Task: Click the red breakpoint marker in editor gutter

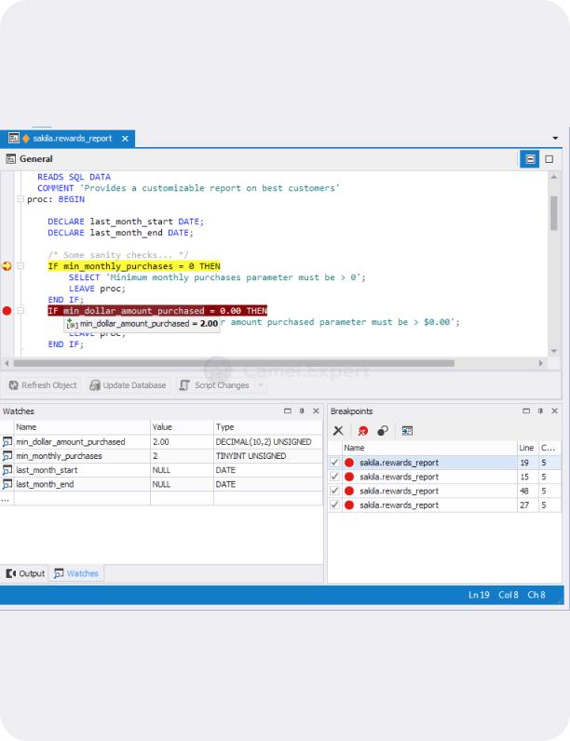Action: [x=7, y=310]
